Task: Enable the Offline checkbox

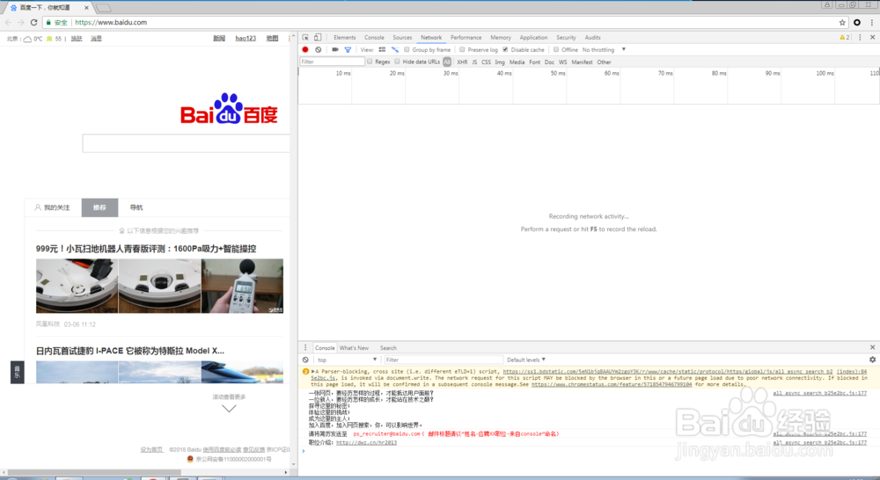Action: [556, 49]
